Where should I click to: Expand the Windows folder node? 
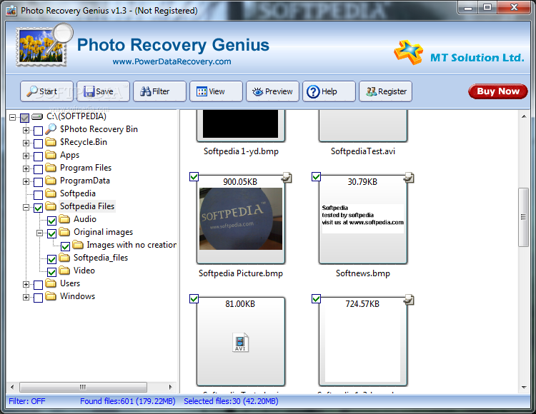[x=26, y=297]
